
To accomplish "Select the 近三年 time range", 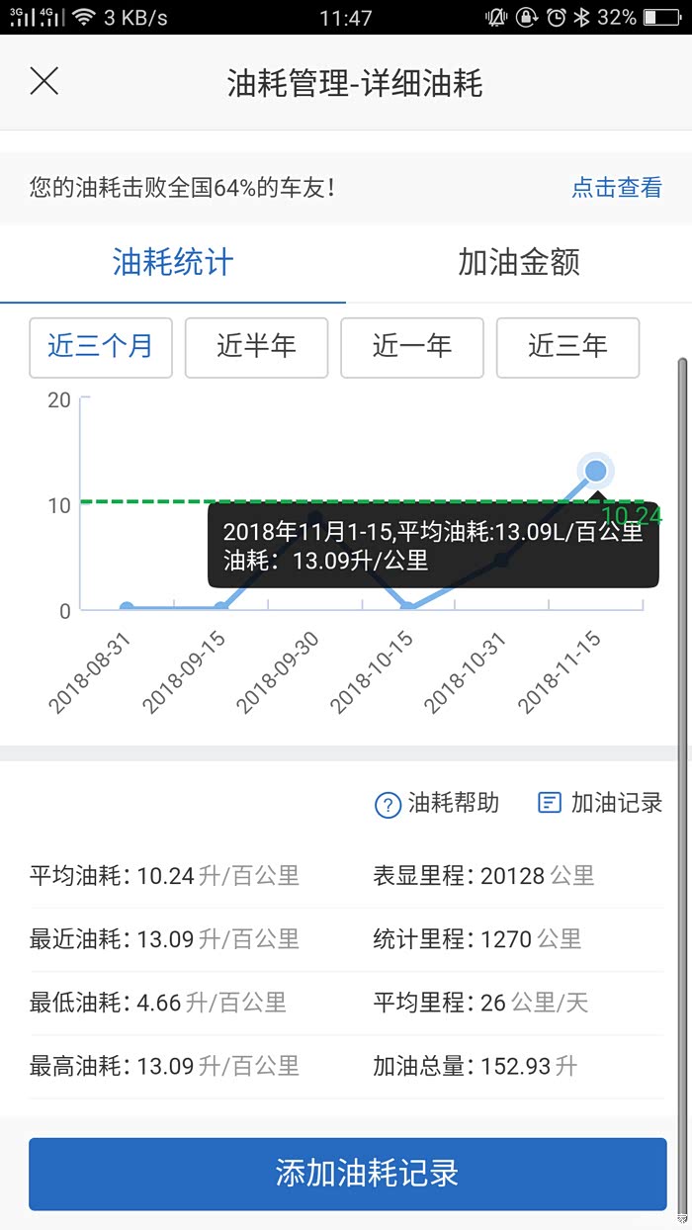I will coord(567,347).
